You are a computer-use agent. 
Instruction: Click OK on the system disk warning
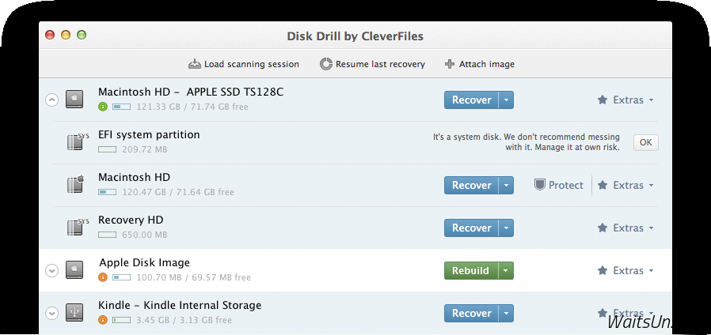[x=645, y=142]
